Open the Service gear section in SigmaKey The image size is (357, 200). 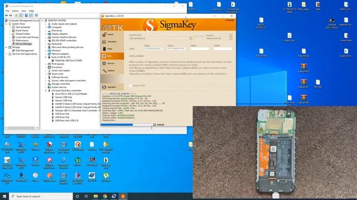[112, 63]
